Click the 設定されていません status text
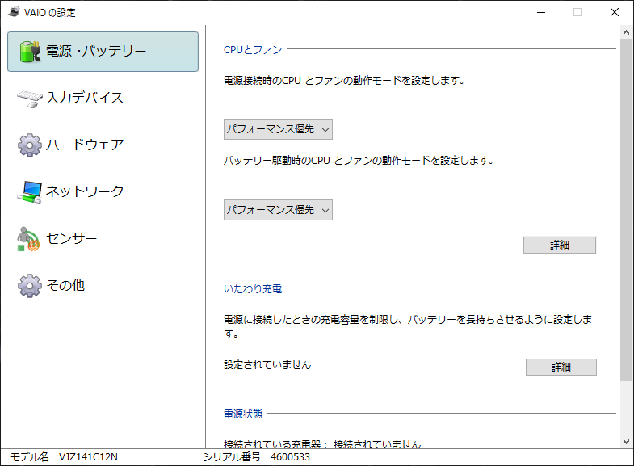The height and width of the screenshot is (466, 634). tap(267, 365)
